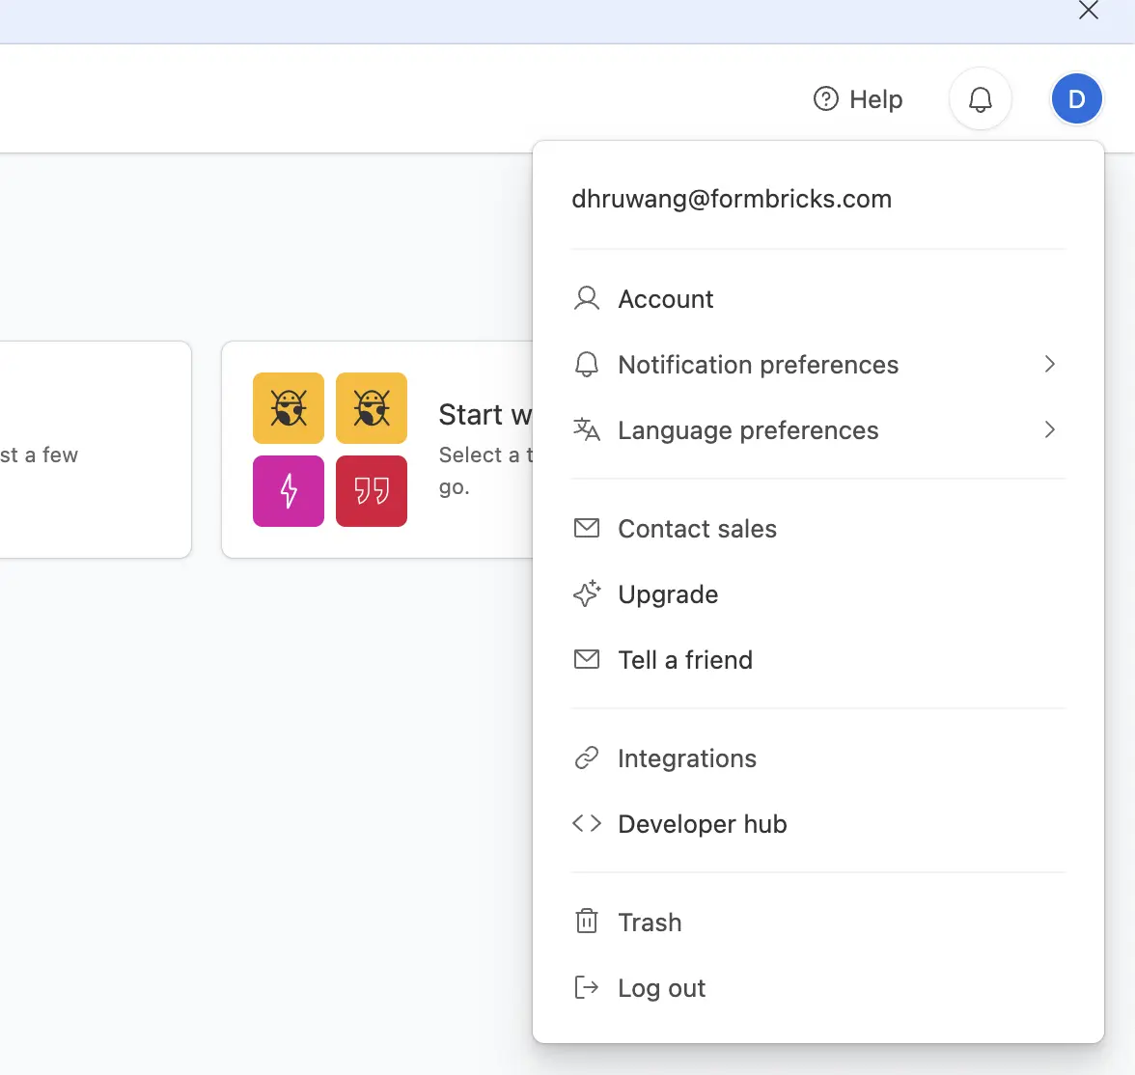Click the first yellow bug tile
Viewport: 1135px width, 1075px height.
(289, 408)
